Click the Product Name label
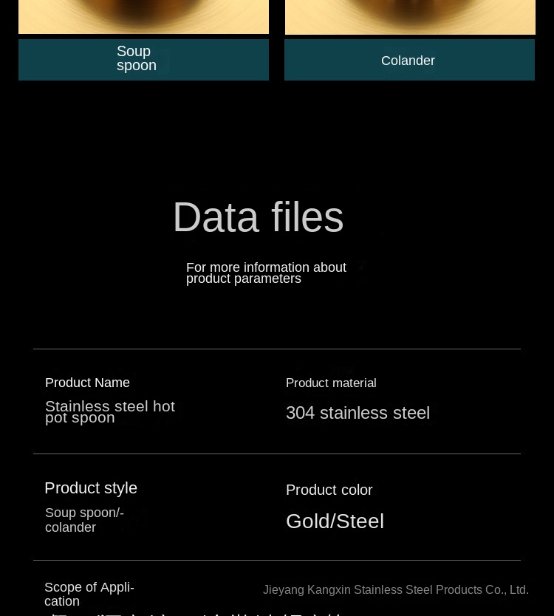The image size is (554, 616). pos(87,383)
